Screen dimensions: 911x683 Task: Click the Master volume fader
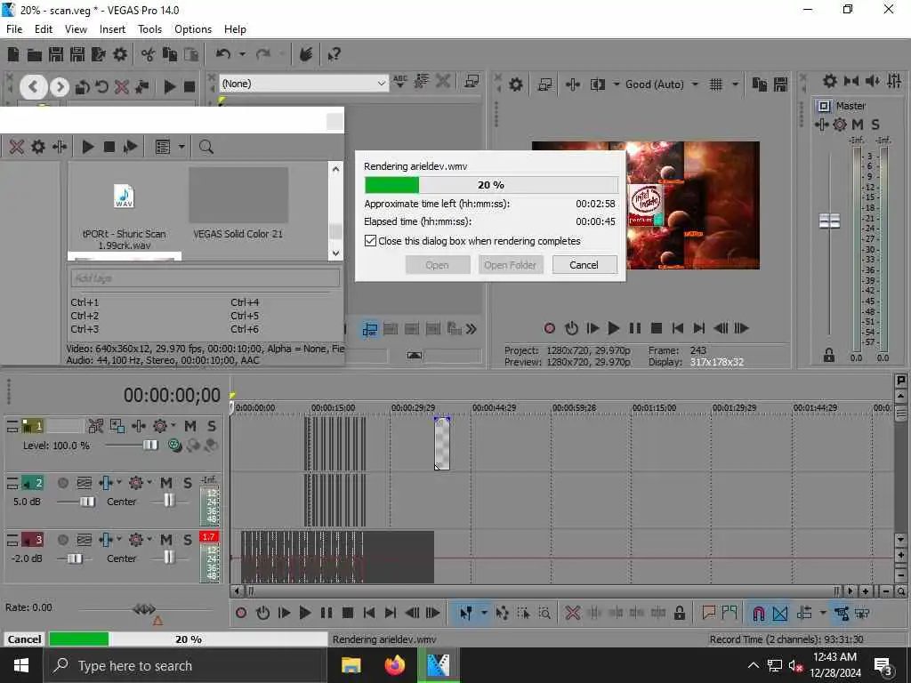830,221
